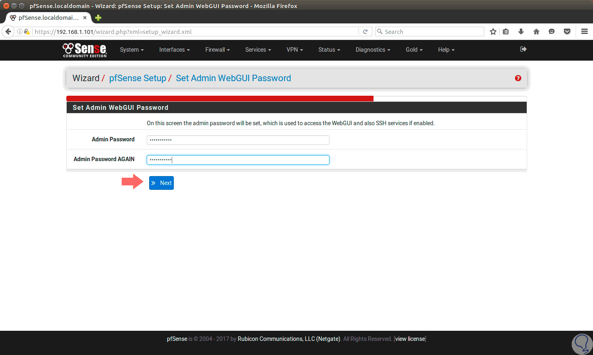
Task: Open the pfSense link in the footer
Action: [x=177, y=339]
